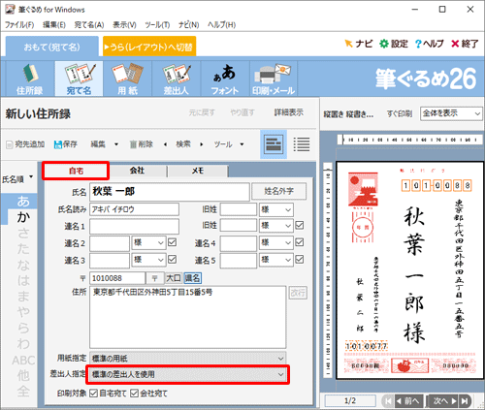Open the 表示(V) menu

pos(124,25)
